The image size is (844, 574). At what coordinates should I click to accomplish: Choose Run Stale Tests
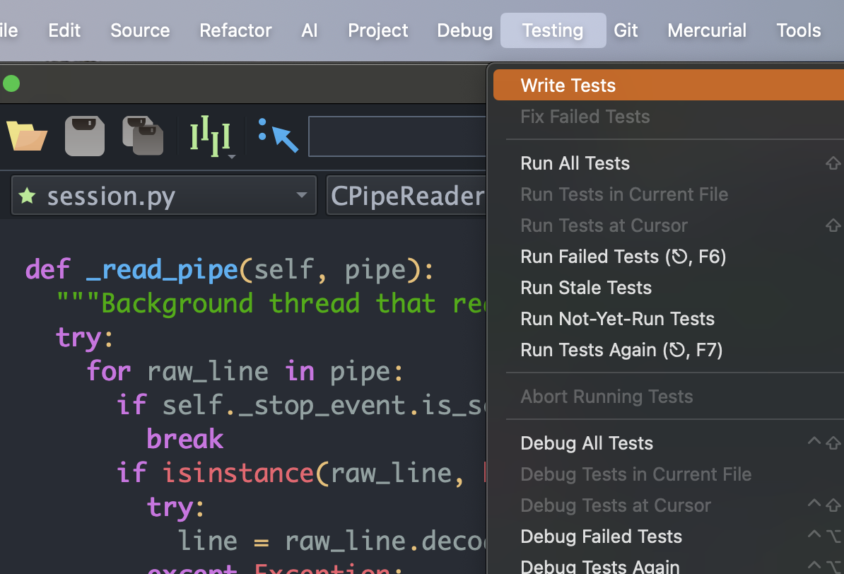[x=669, y=288]
